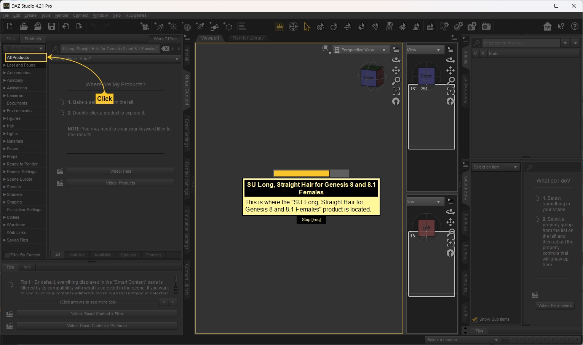The image size is (583, 345).
Task: Select the Rotate tool in toolbar
Action: click(x=334, y=26)
